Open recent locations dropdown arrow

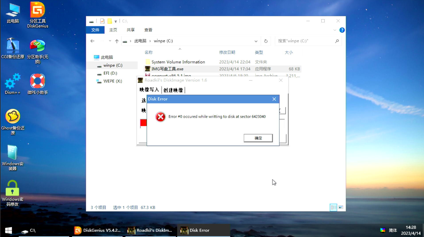point(110,41)
